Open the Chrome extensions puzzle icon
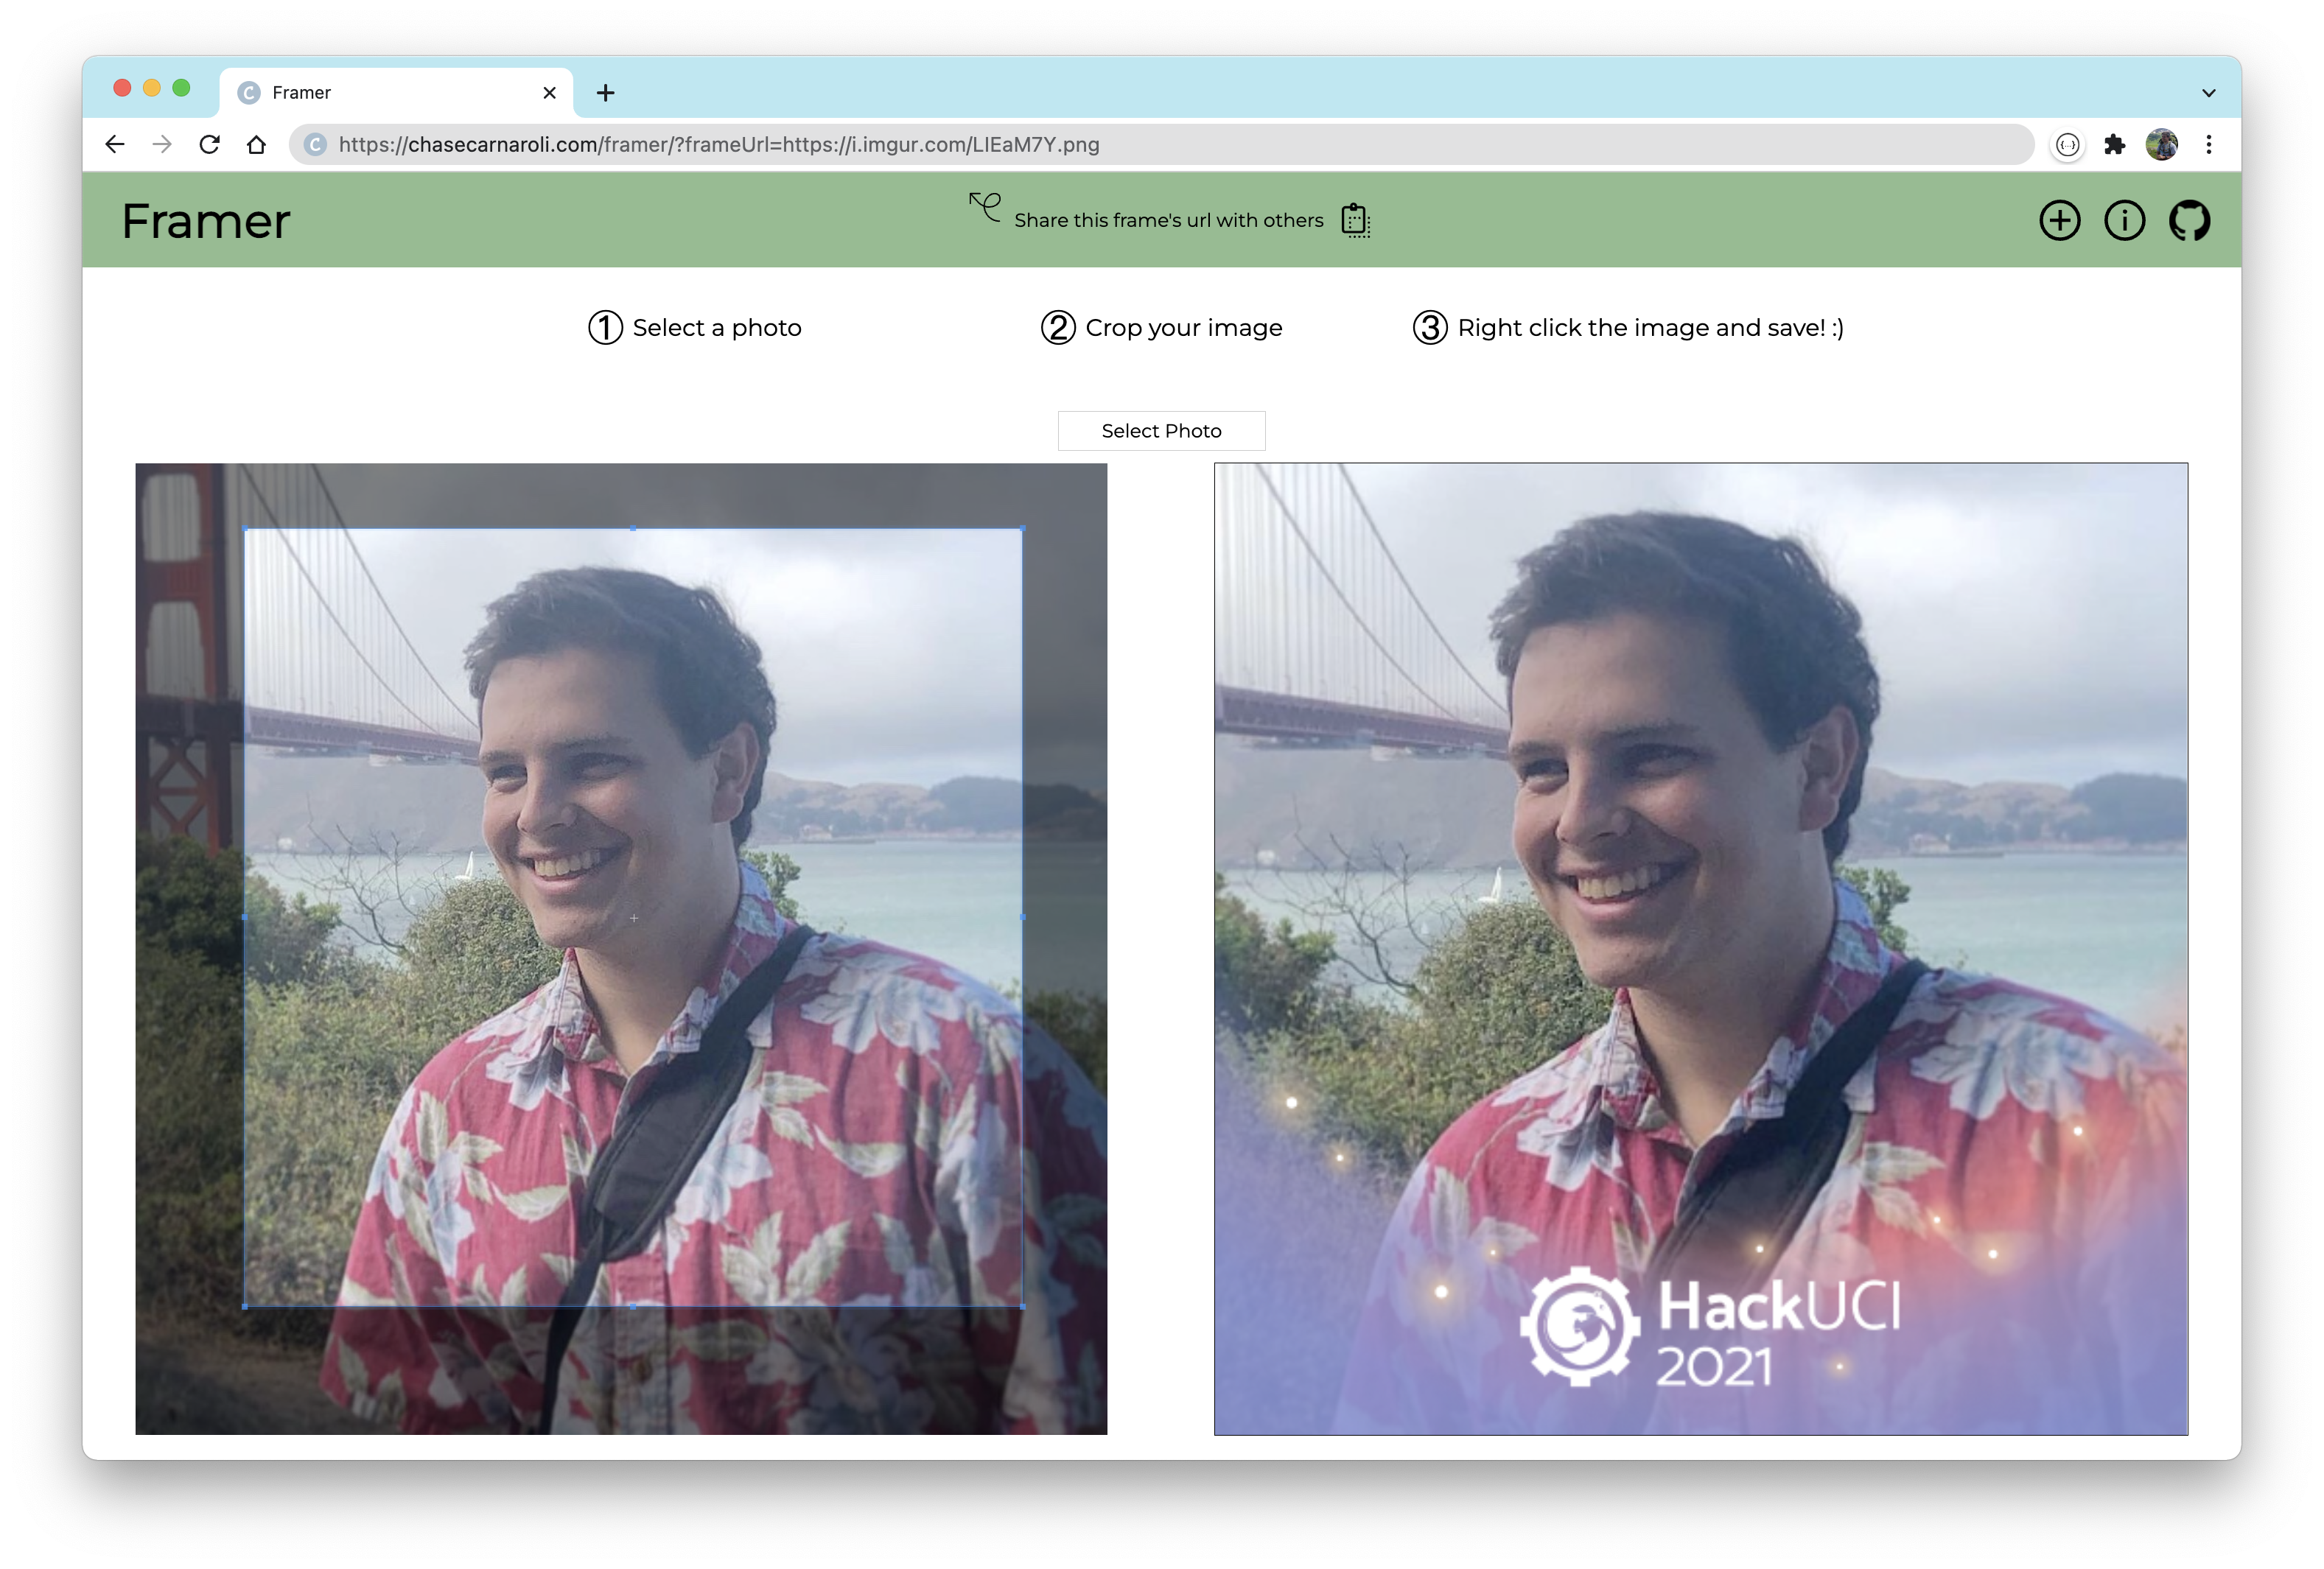Screen dimensions: 2324x1569 coord(2114,144)
